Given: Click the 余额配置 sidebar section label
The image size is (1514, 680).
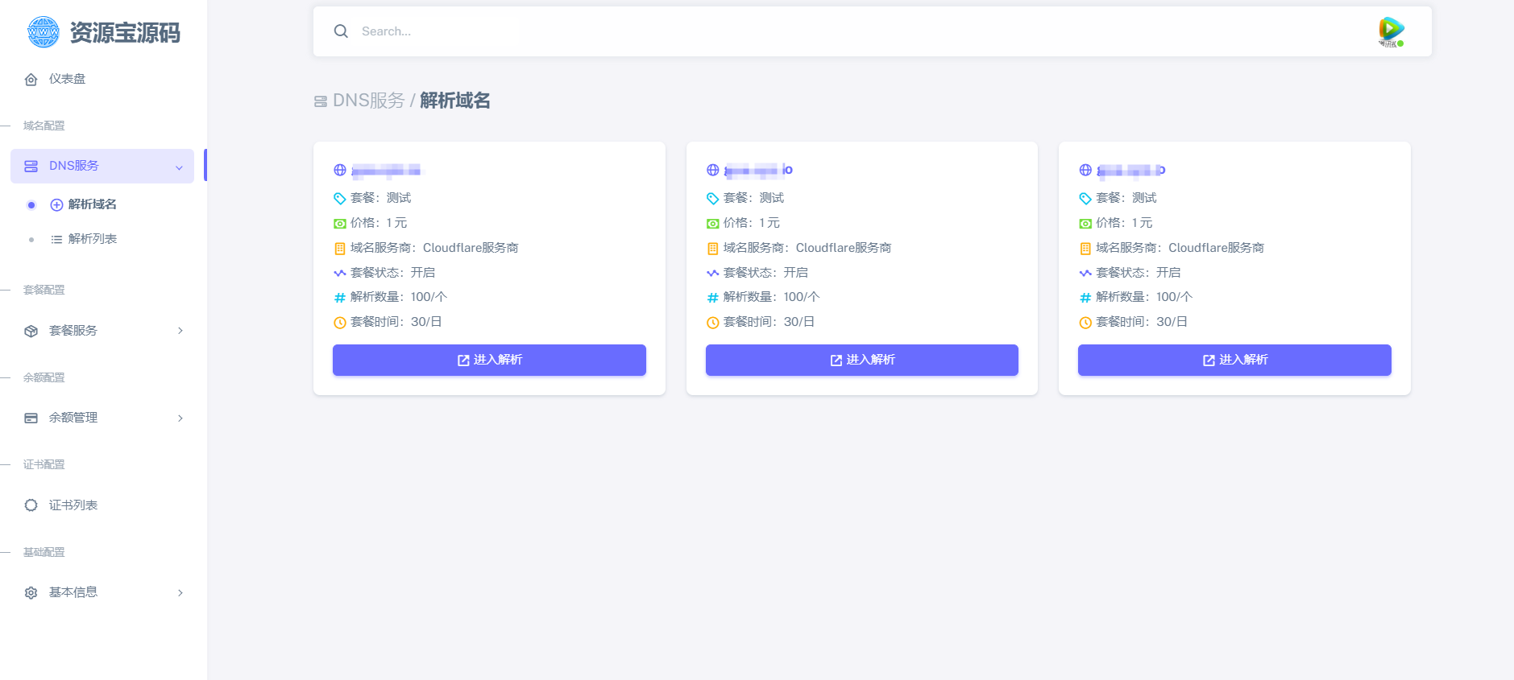Looking at the screenshot, I should (44, 377).
